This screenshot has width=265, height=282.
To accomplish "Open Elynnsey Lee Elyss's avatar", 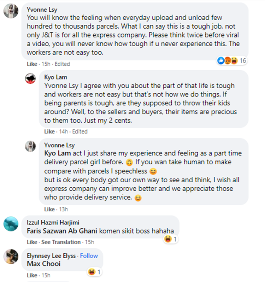I will pyautogui.click(x=11, y=257).
